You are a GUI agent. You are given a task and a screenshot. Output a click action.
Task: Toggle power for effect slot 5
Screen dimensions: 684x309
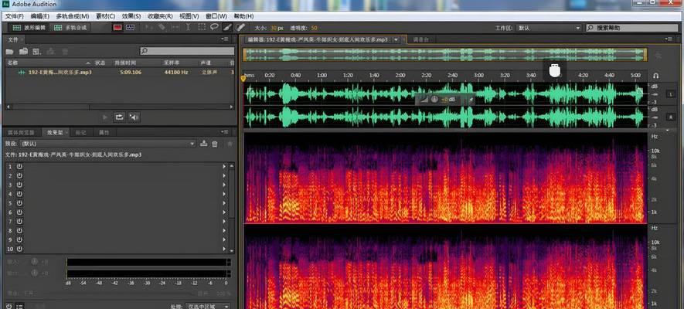click(x=19, y=203)
